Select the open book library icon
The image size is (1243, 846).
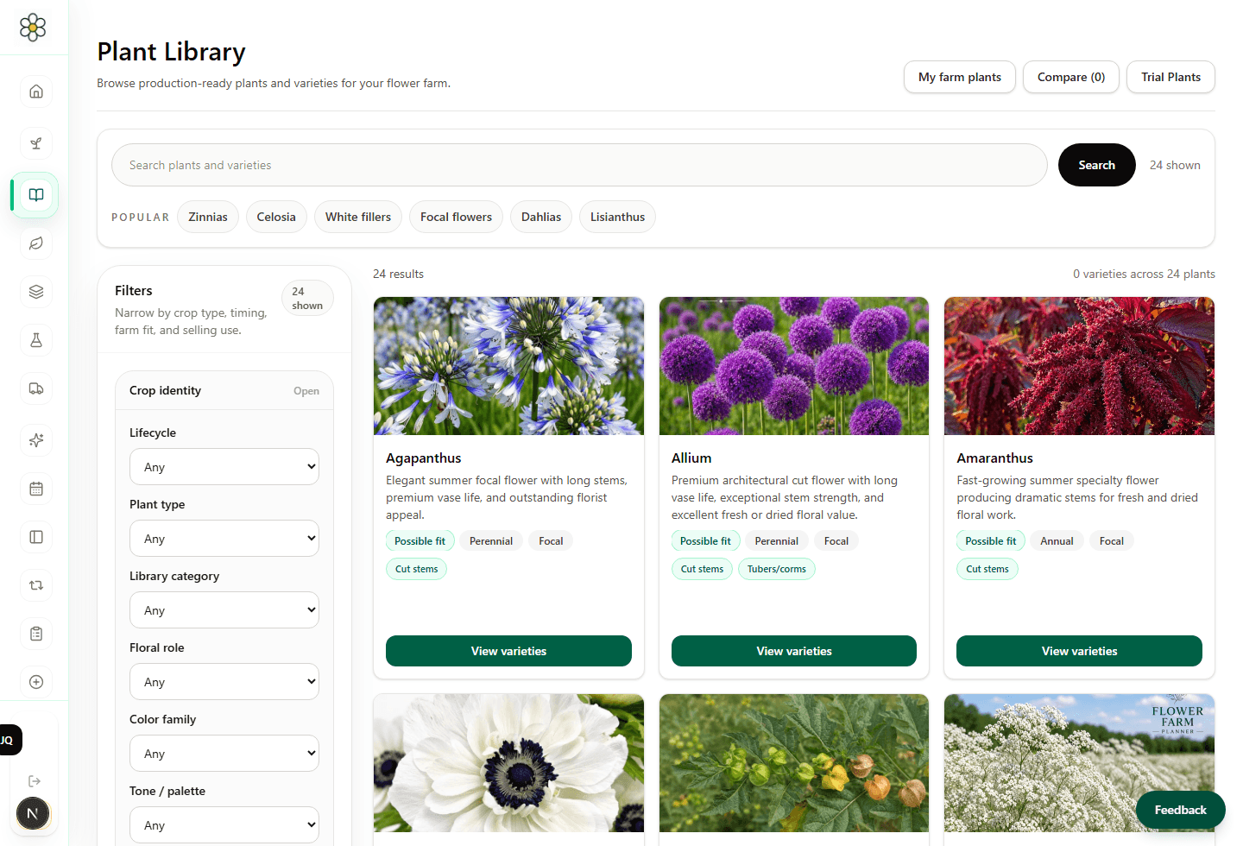point(36,195)
